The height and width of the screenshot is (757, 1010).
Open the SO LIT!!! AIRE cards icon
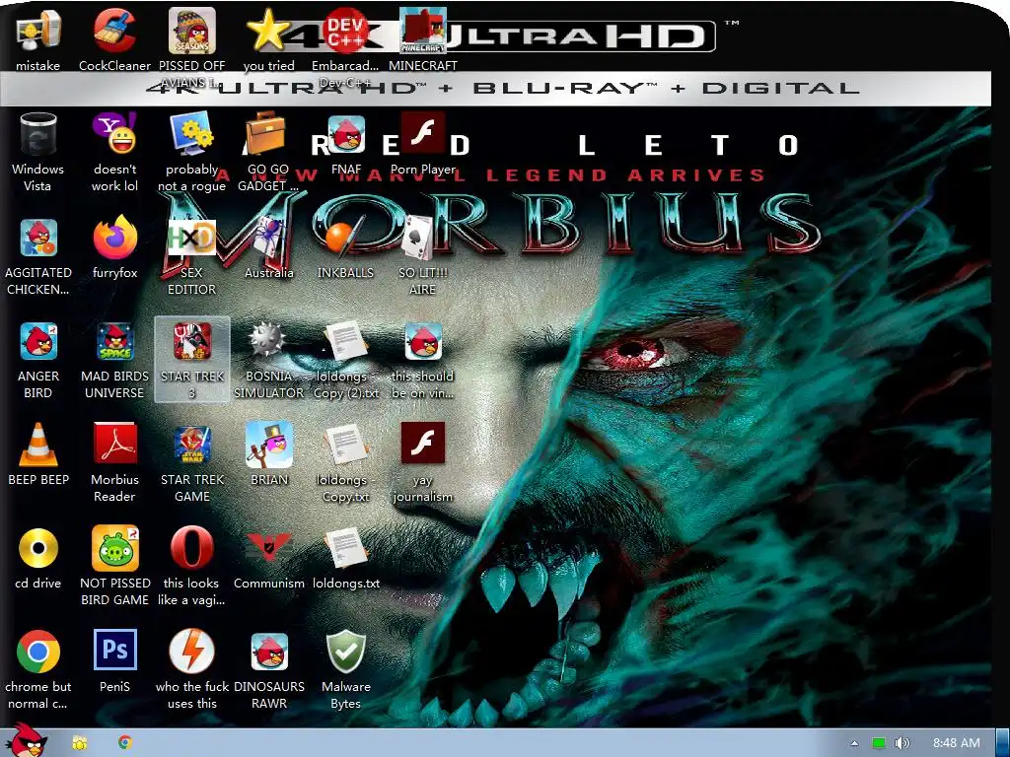pos(417,238)
